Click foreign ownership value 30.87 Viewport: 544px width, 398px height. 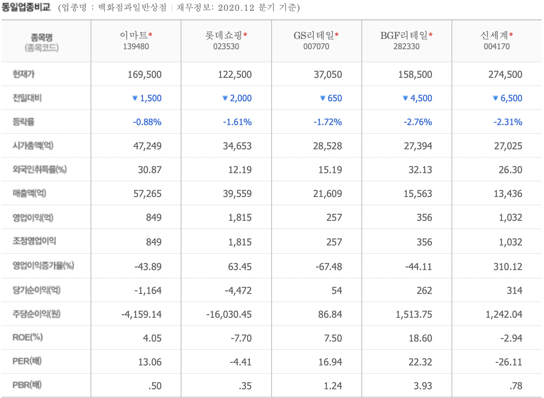tap(150, 170)
